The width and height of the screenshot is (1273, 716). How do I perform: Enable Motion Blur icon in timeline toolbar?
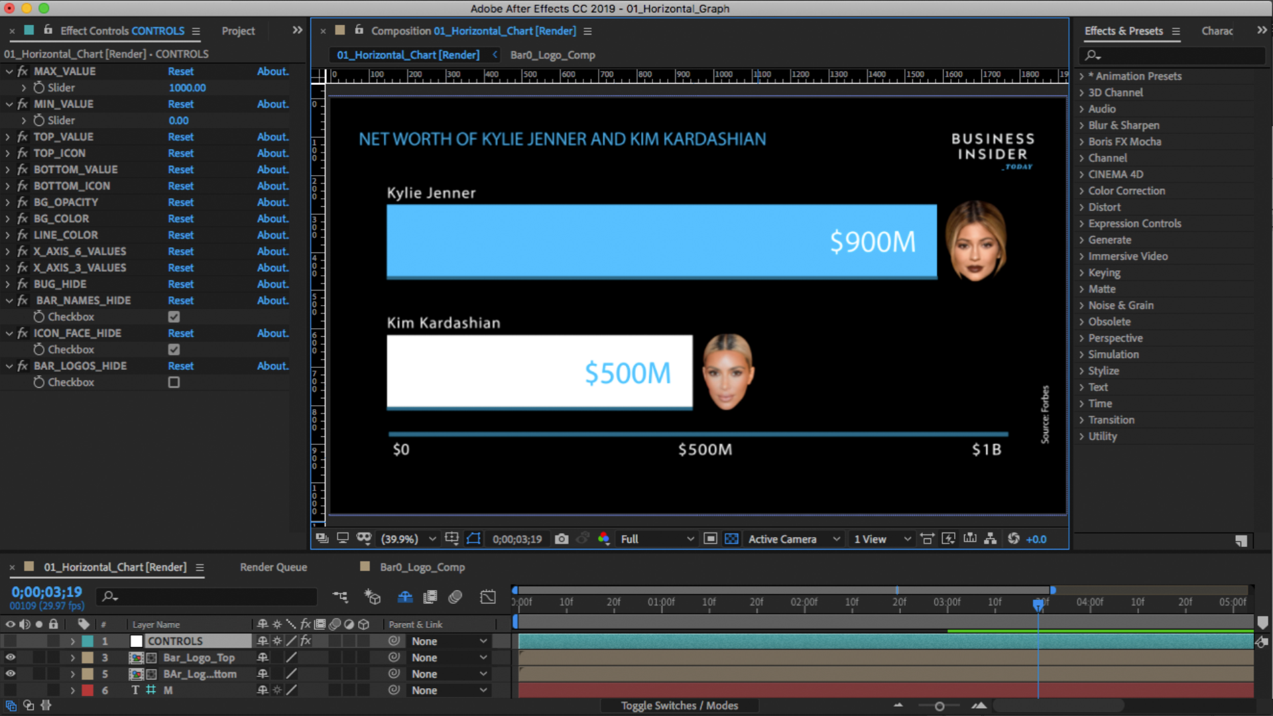click(x=455, y=597)
